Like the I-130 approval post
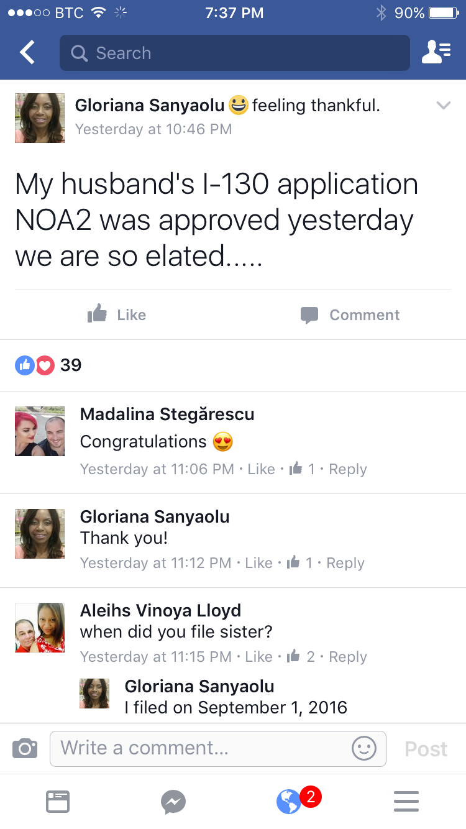466x829 pixels. (117, 315)
